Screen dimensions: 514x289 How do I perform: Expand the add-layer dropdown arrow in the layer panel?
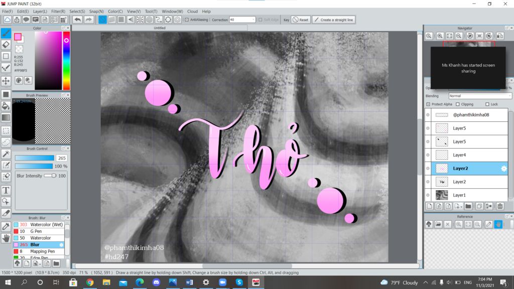tap(461, 207)
